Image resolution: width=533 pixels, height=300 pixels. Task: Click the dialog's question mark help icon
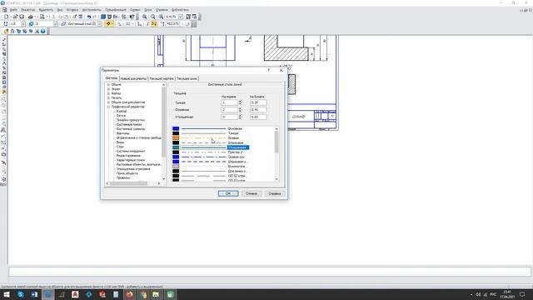tap(268, 70)
